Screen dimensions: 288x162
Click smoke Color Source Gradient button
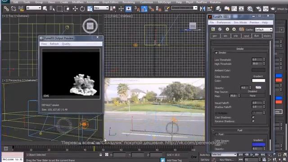[x=258, y=76]
